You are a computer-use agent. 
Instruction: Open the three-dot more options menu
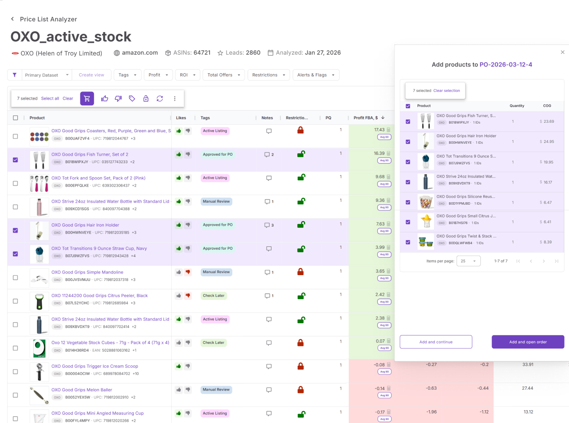[x=175, y=98]
